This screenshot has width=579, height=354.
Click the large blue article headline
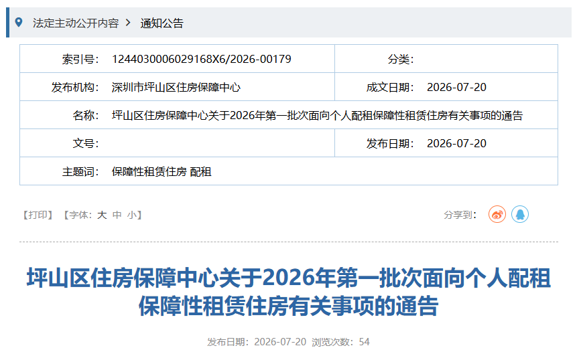(289, 292)
